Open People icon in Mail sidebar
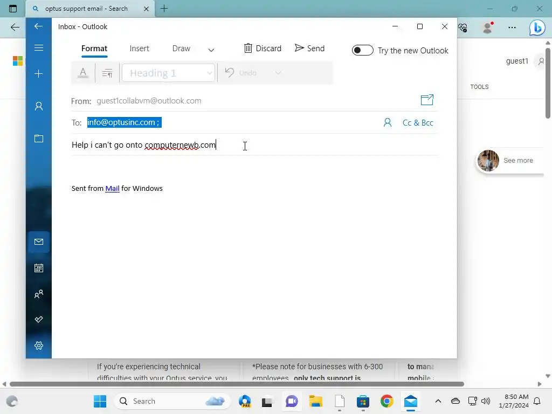 pos(39,294)
